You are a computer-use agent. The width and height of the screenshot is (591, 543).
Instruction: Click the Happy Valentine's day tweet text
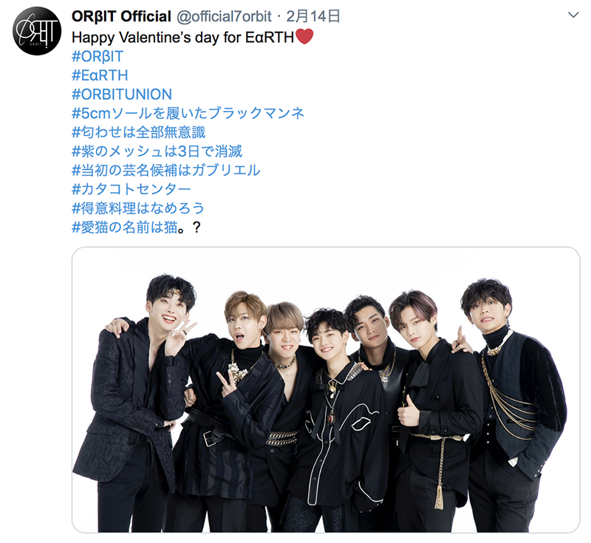click(x=182, y=37)
